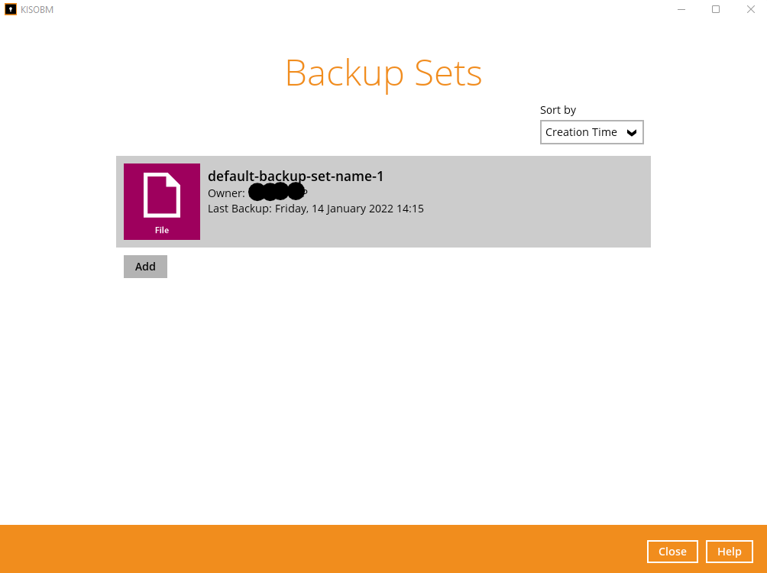The width and height of the screenshot is (767, 573).
Task: Click the KISOBM window title text
Action: pos(37,10)
